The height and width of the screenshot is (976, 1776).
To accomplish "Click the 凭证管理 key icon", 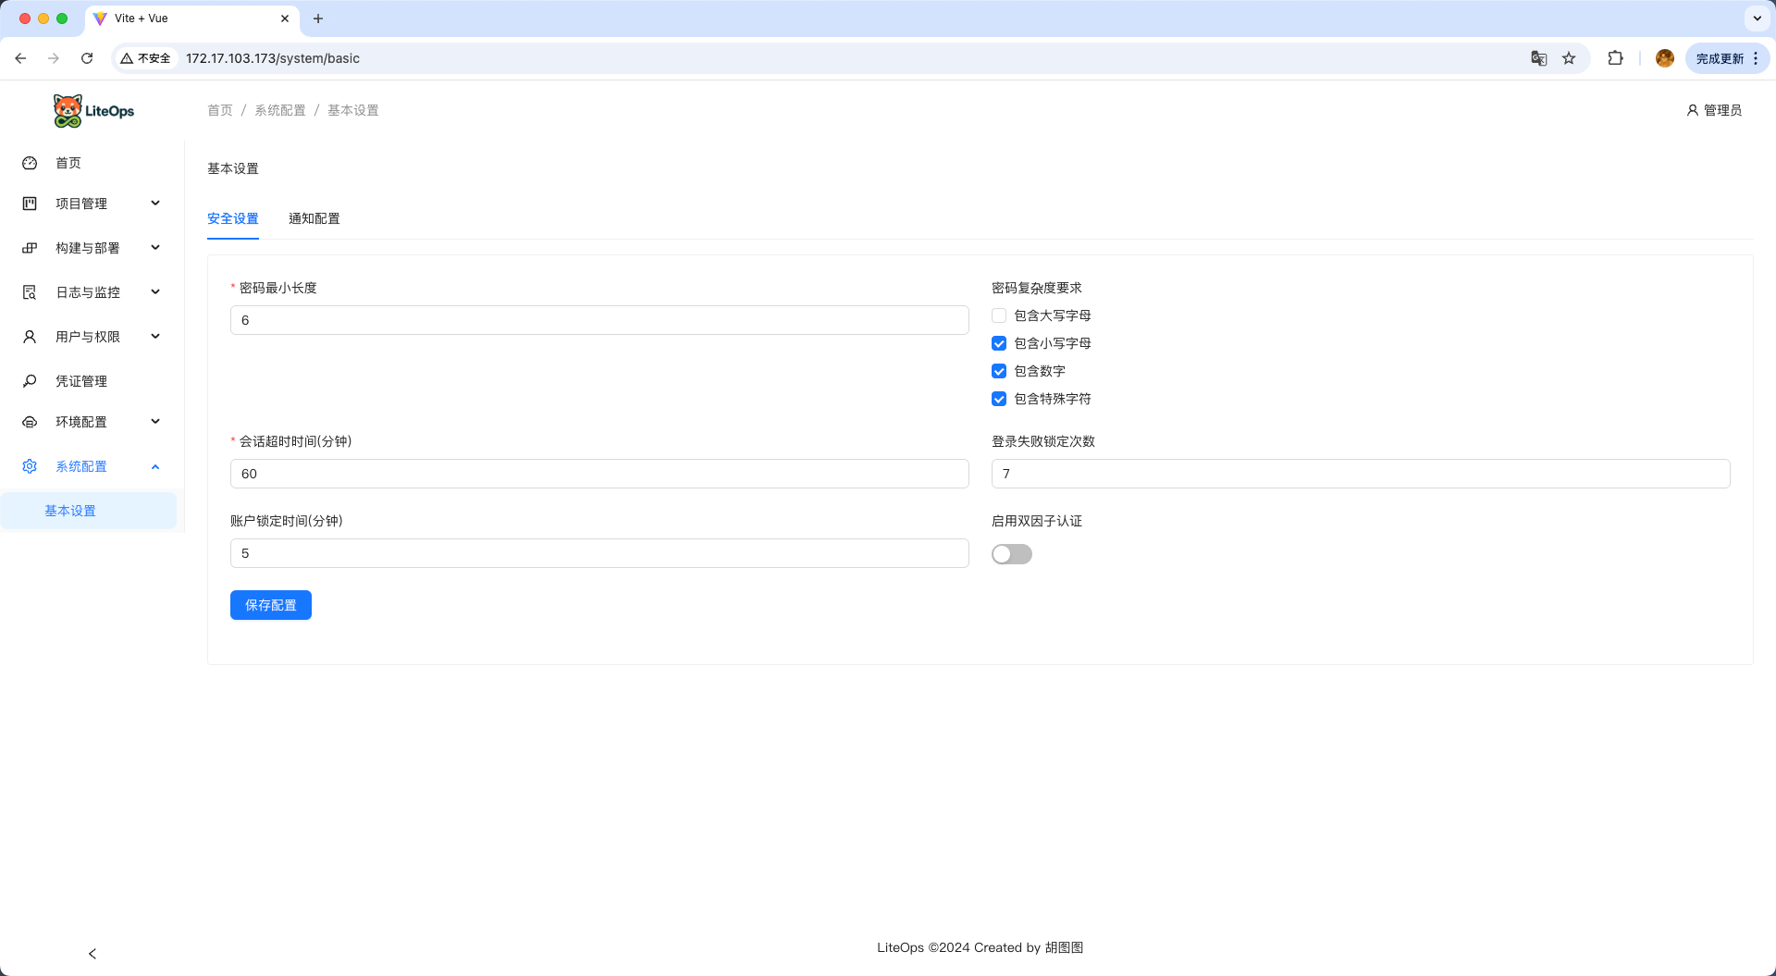I will pyautogui.click(x=30, y=381).
